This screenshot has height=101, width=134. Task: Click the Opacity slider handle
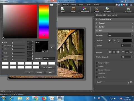click(128, 82)
